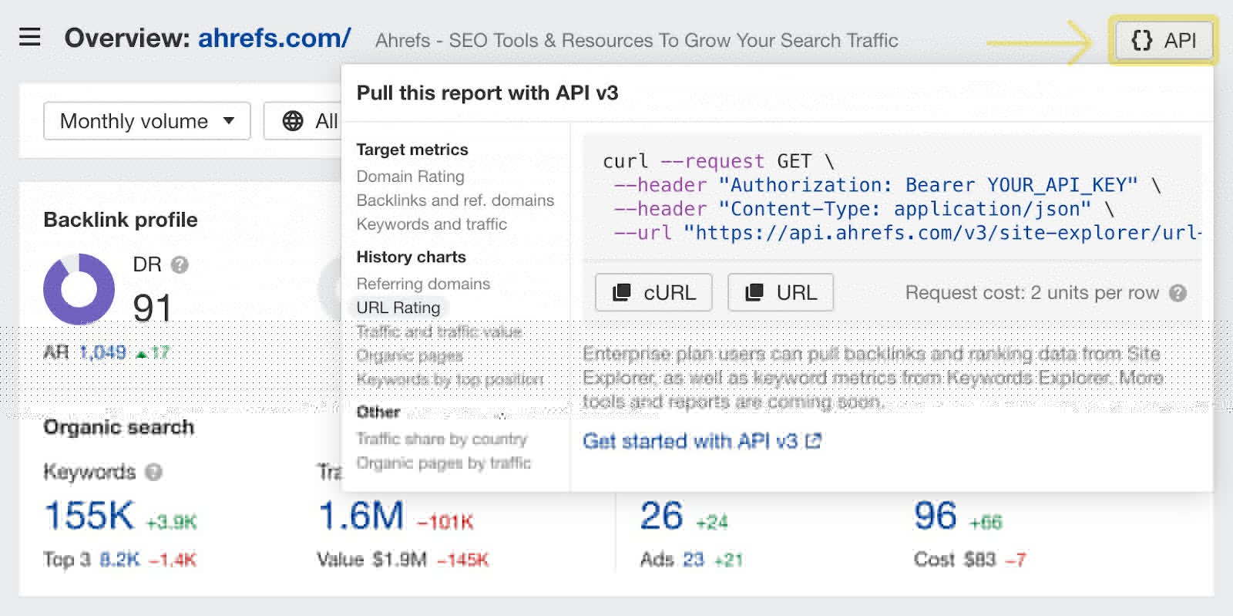The height and width of the screenshot is (616, 1233).
Task: Click the paid keywords value 26
Action: [x=661, y=516]
